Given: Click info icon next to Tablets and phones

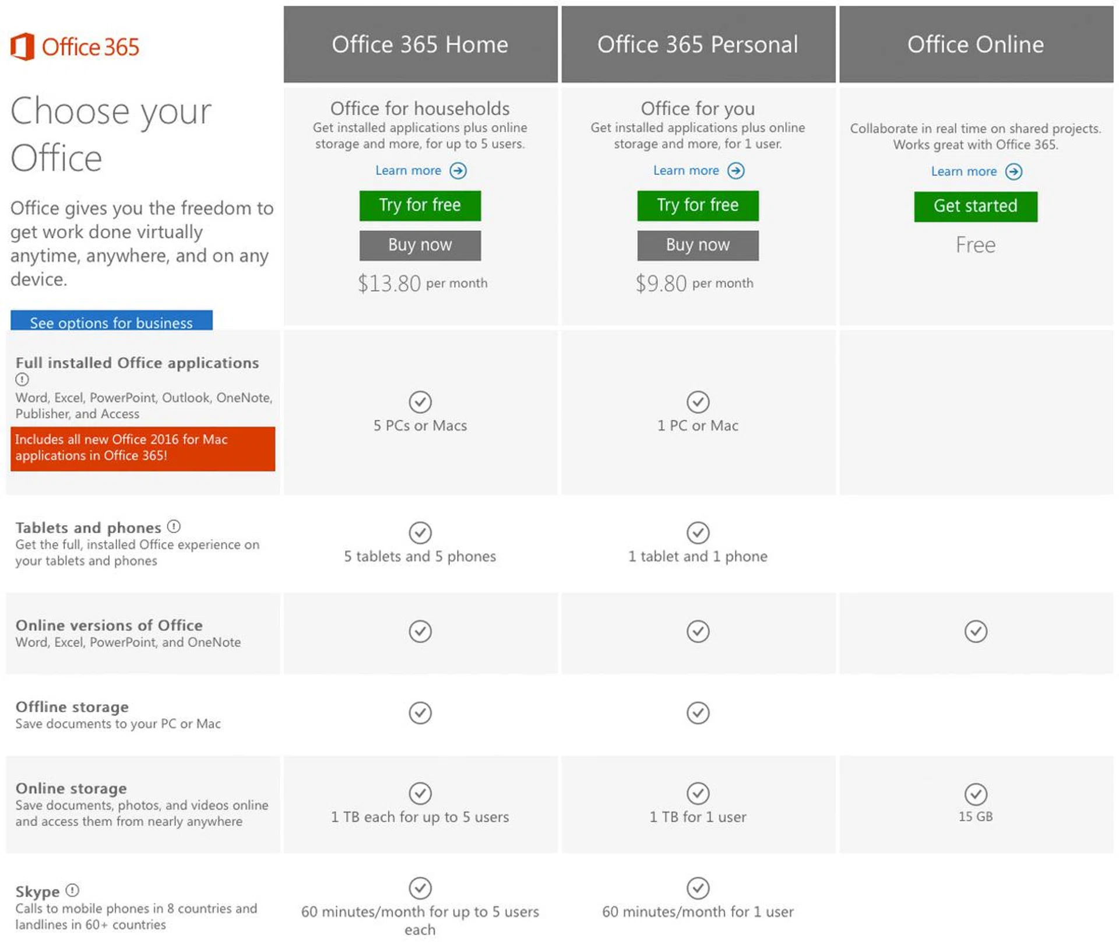Looking at the screenshot, I should tap(174, 527).
